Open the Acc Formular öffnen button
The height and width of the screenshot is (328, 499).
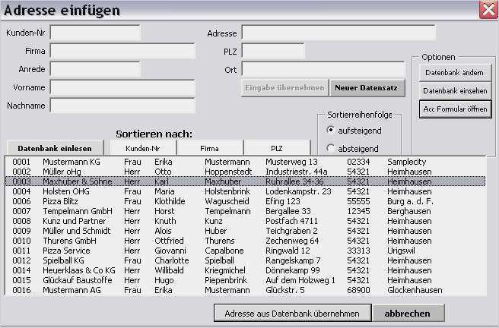[455, 109]
